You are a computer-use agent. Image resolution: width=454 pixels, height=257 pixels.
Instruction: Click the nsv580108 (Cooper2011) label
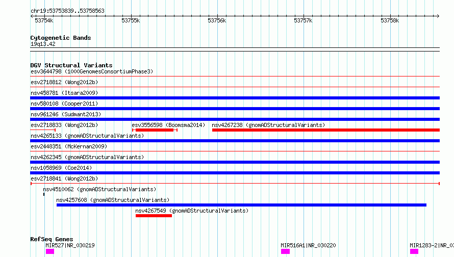[64, 104]
